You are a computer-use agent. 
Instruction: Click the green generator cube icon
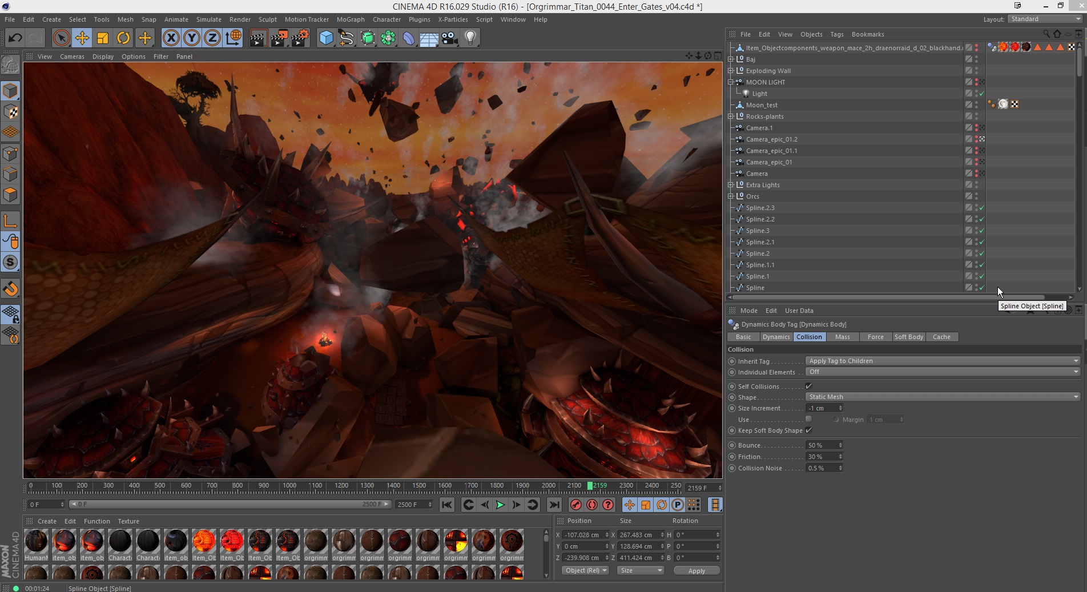point(368,38)
